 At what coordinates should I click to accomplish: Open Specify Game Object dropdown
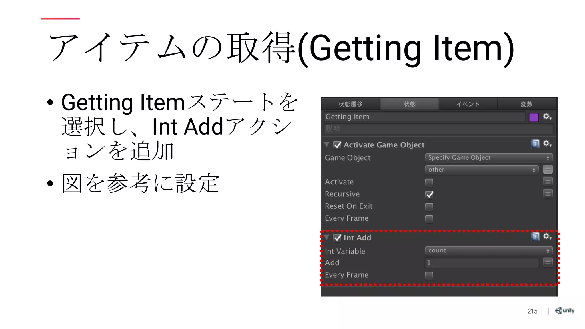coord(488,158)
